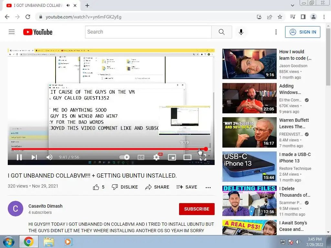Switch to theater mode icon
The height and width of the screenshot is (248, 331).
[x=187, y=157]
